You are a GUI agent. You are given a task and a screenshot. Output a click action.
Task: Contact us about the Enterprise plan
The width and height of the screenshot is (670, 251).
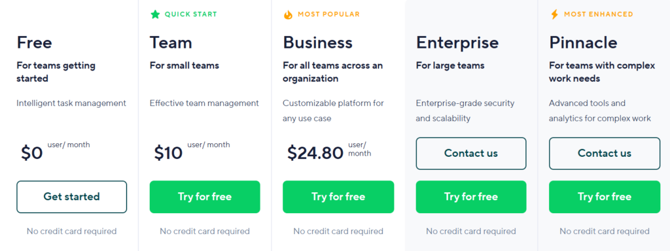471,153
